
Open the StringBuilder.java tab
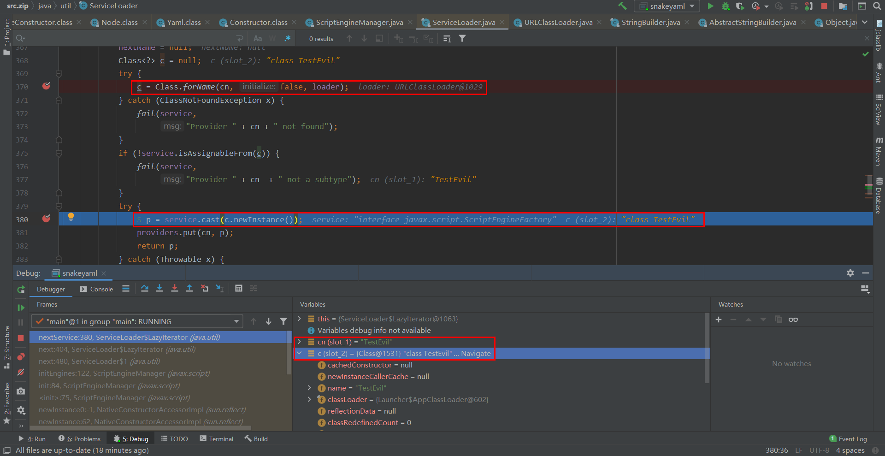pos(650,22)
